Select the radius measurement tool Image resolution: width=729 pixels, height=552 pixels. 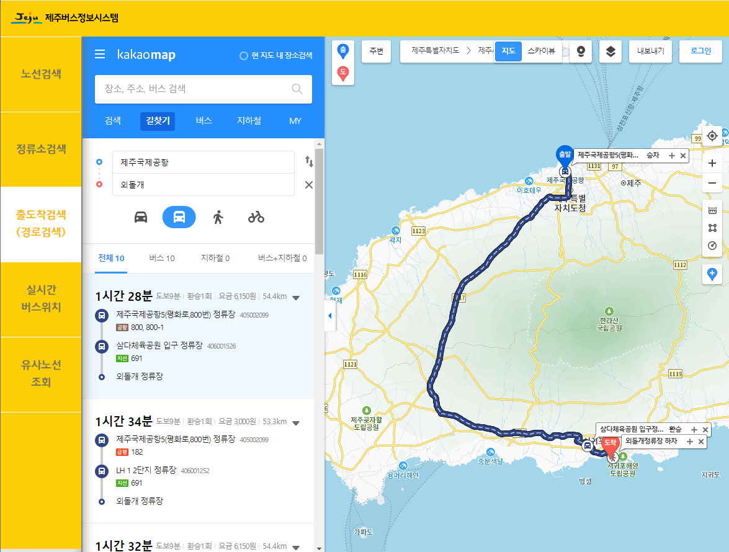(x=712, y=246)
